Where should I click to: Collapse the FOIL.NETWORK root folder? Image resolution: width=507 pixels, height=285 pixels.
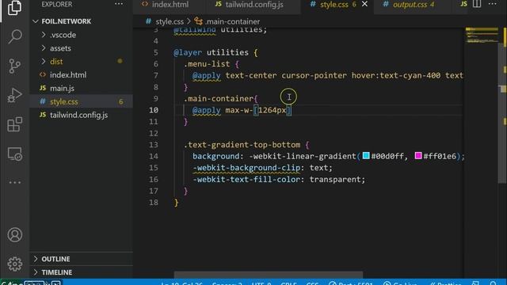click(66, 21)
